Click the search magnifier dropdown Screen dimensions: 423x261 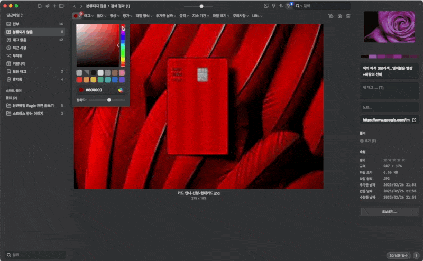(299, 6)
